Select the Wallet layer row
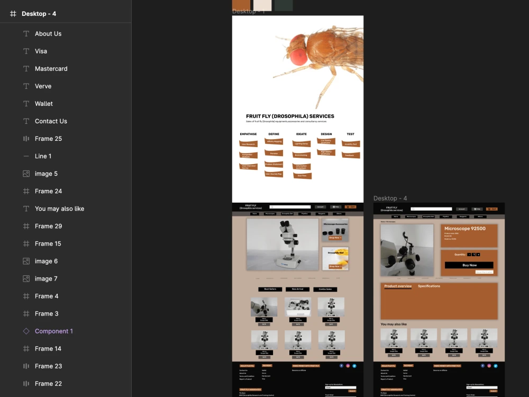 (66, 104)
